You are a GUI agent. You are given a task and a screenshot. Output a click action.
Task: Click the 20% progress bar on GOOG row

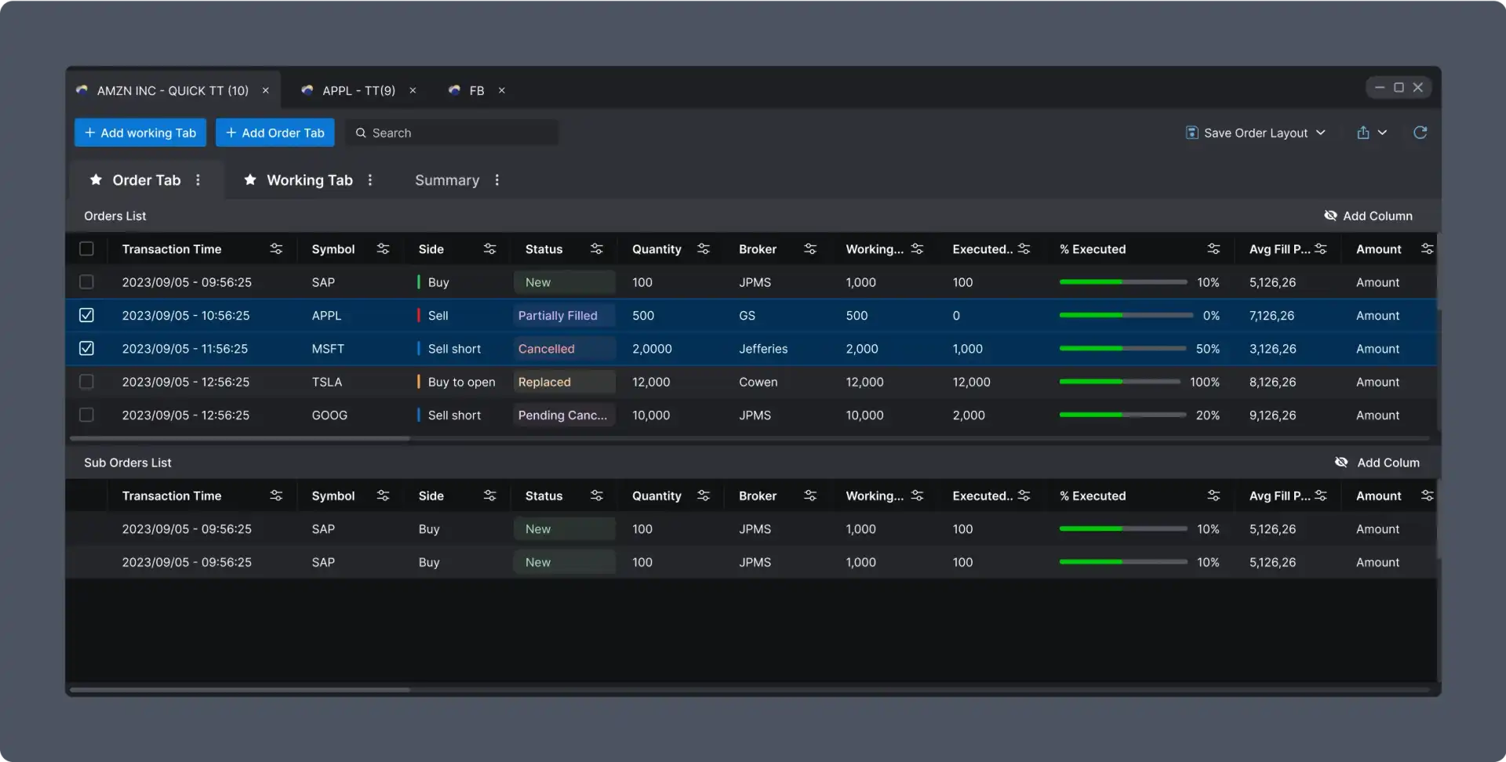(x=1122, y=415)
